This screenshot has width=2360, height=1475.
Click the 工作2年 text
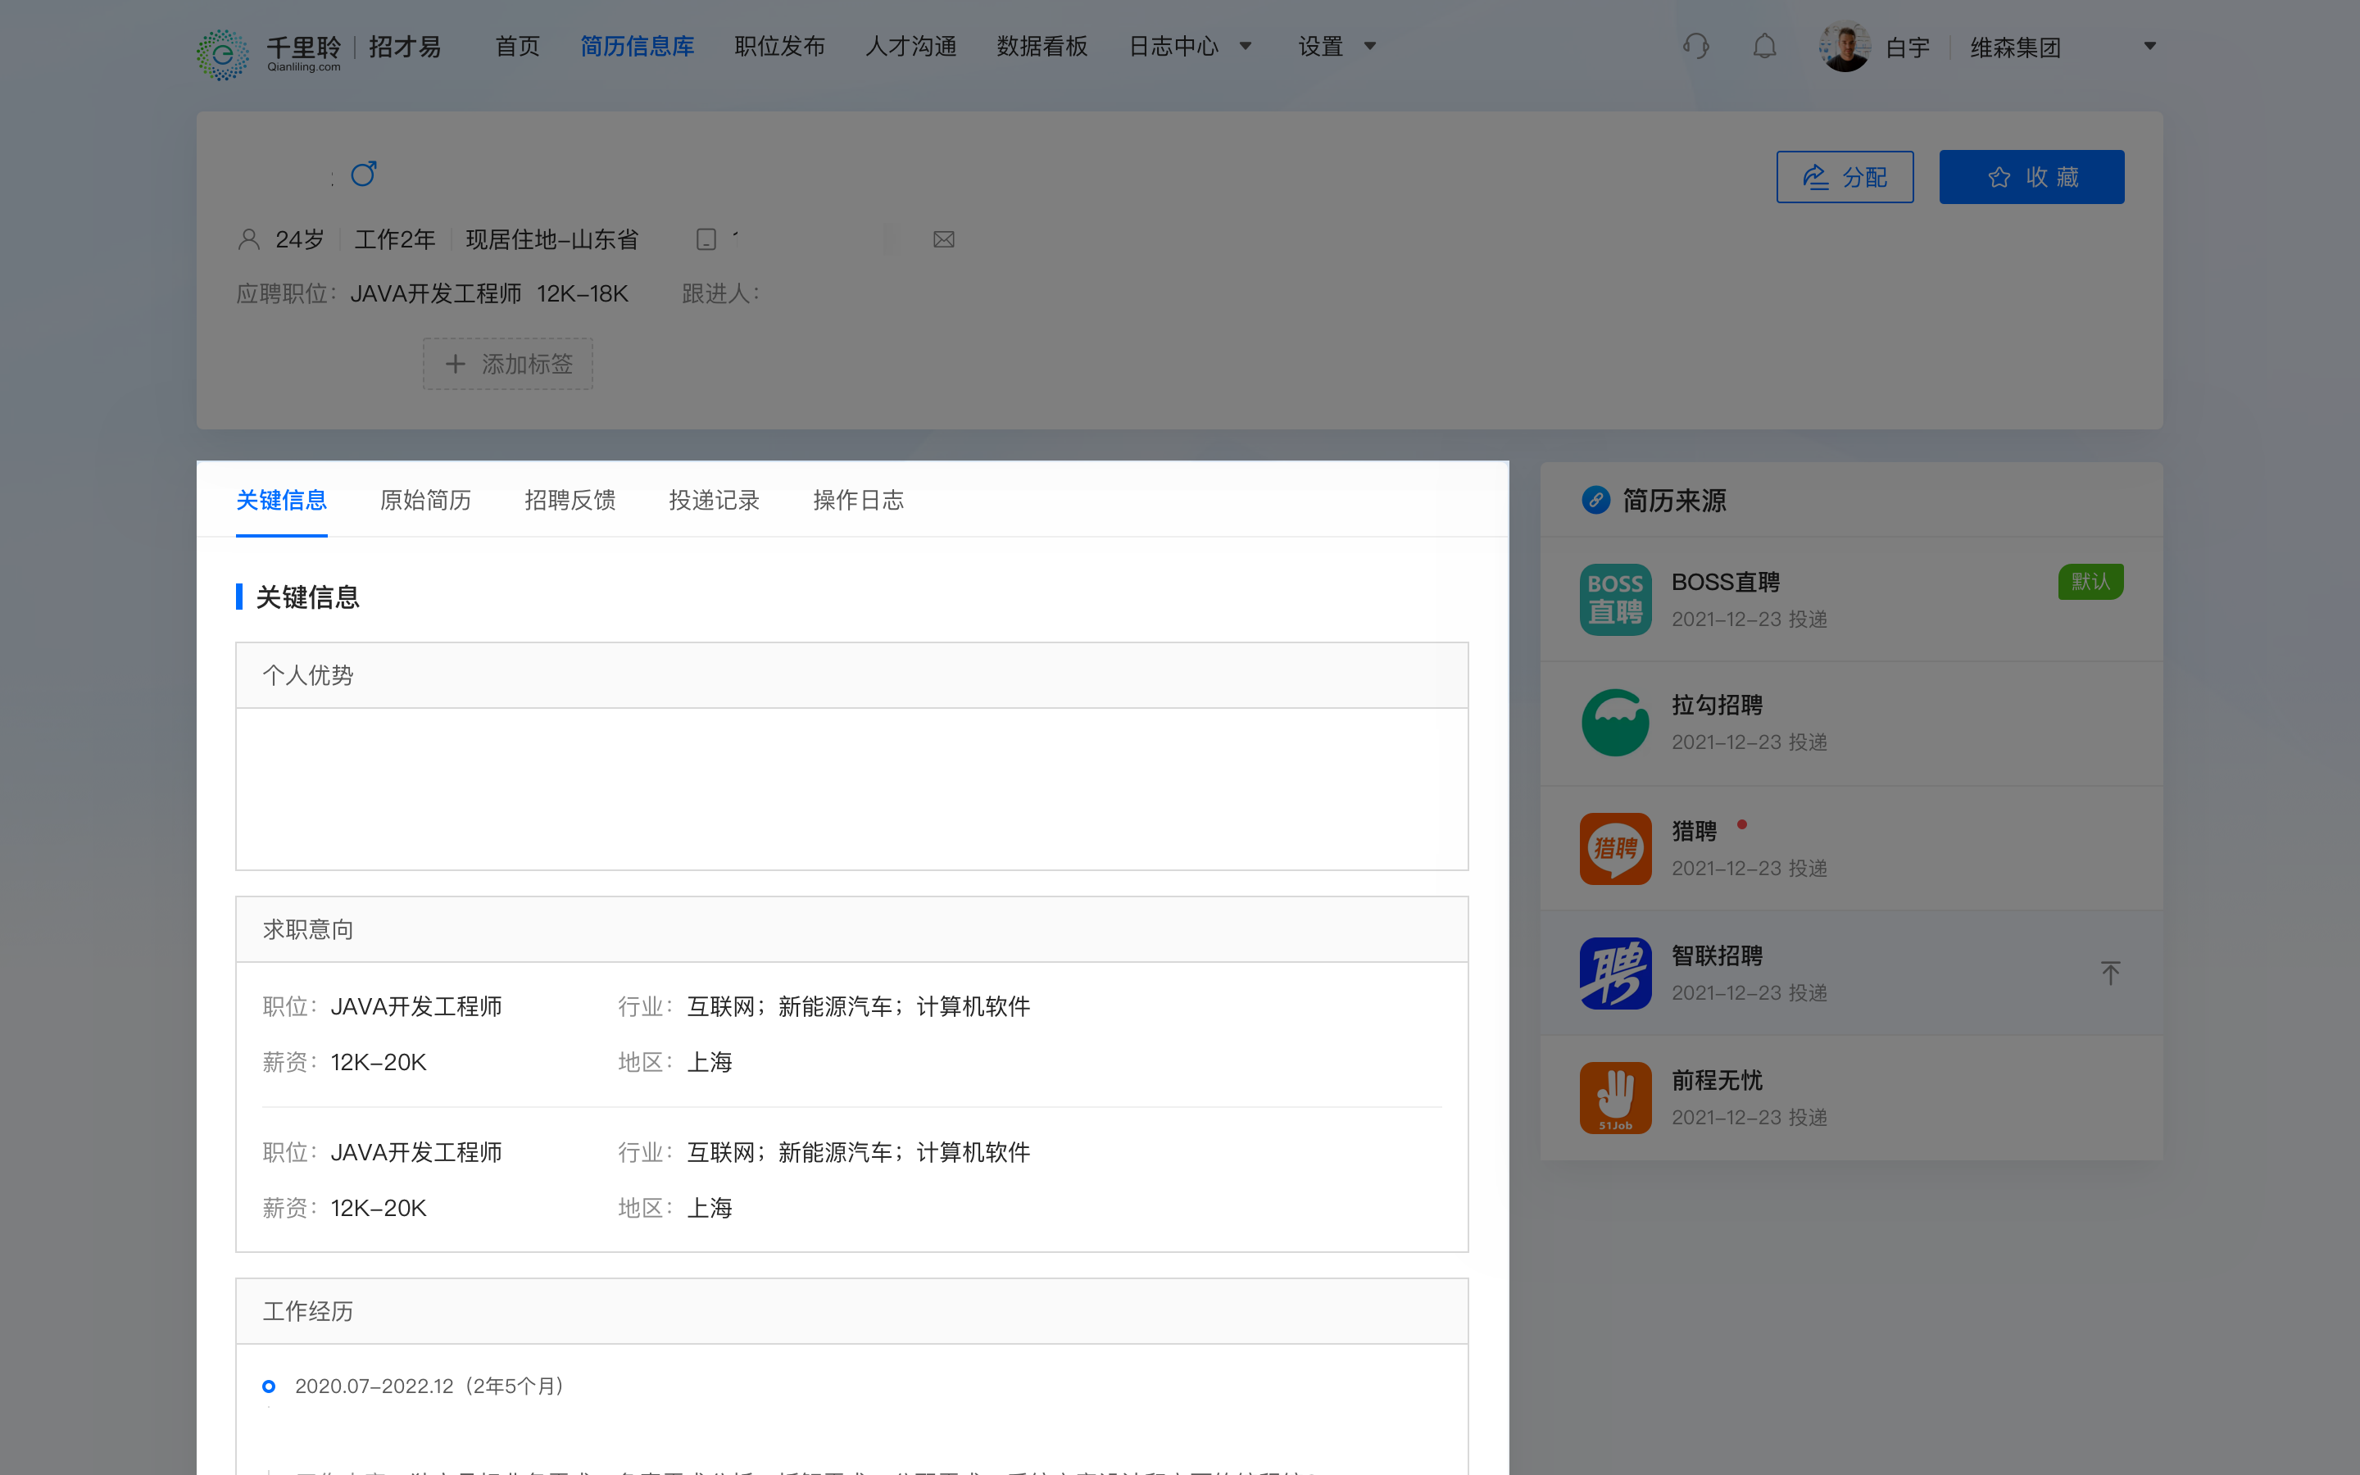click(394, 239)
